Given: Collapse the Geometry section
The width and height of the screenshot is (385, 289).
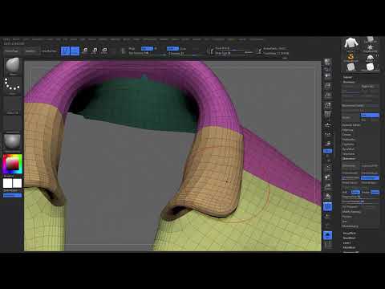Looking at the screenshot, I should point(349,82).
